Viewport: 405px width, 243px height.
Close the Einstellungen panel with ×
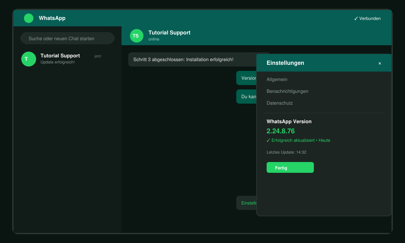(x=380, y=63)
